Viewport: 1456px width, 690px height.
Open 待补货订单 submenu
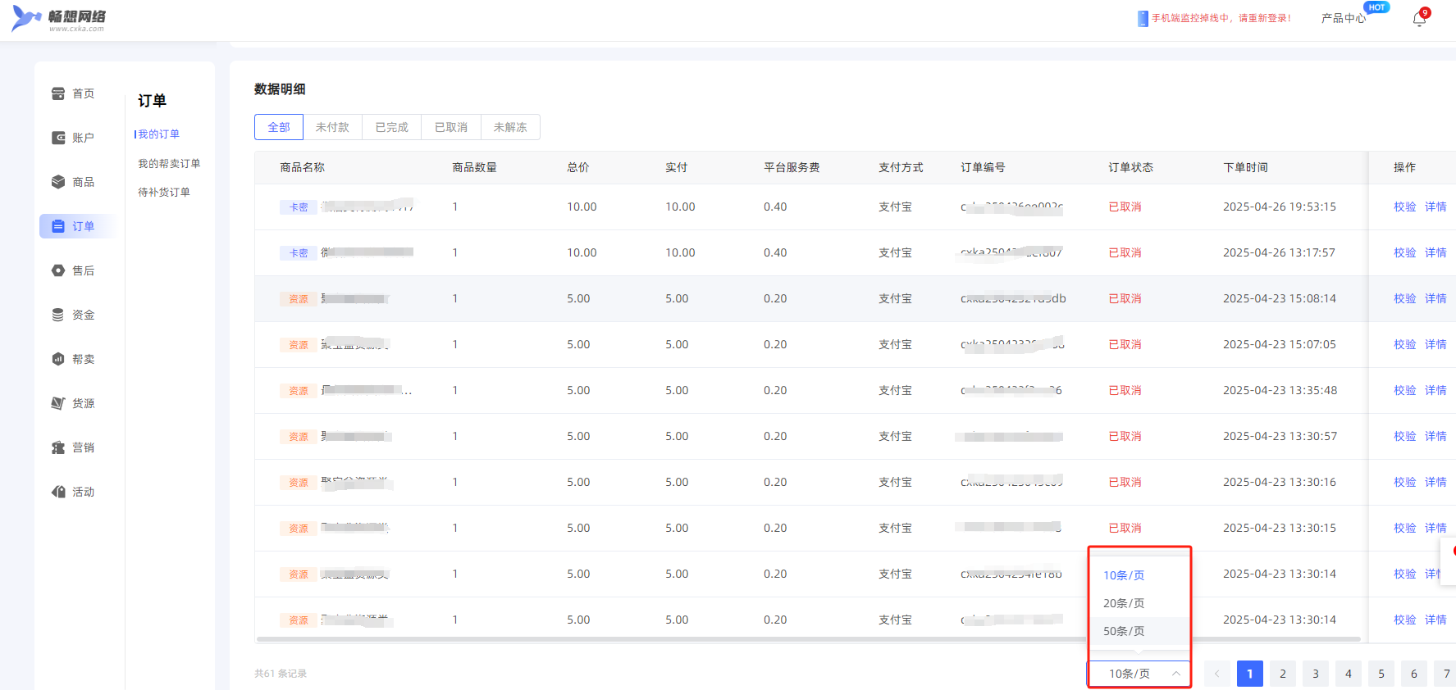tap(164, 193)
